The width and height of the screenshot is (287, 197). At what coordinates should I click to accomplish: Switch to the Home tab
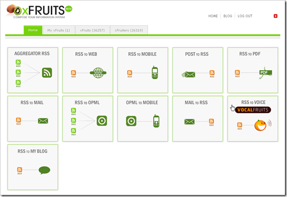(x=33, y=30)
